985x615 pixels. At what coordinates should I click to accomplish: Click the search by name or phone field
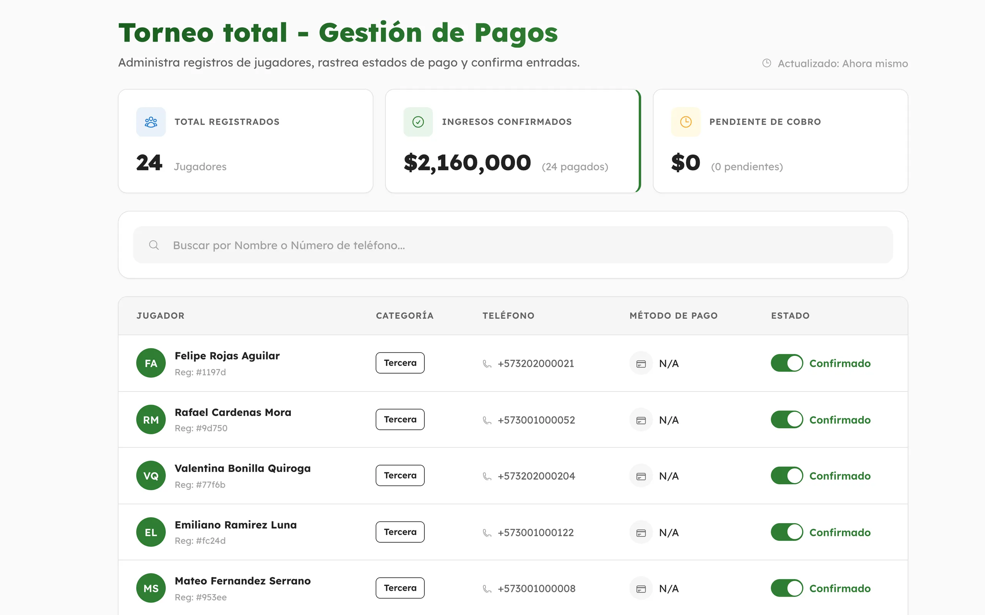[513, 245]
